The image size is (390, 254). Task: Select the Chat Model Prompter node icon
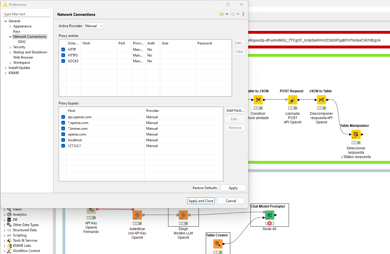(x=270, y=215)
